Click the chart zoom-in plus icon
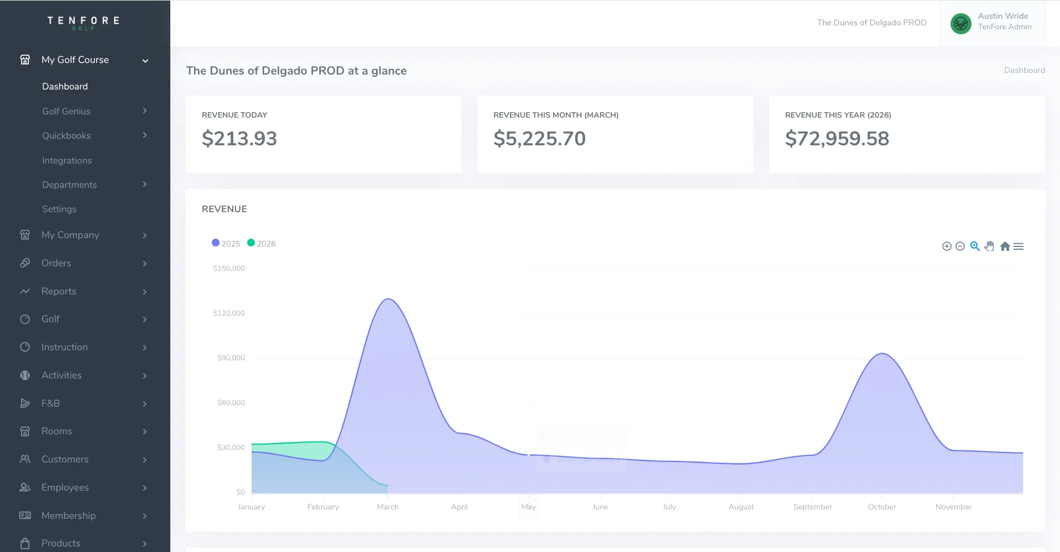Image resolution: width=1060 pixels, height=552 pixels. (947, 246)
